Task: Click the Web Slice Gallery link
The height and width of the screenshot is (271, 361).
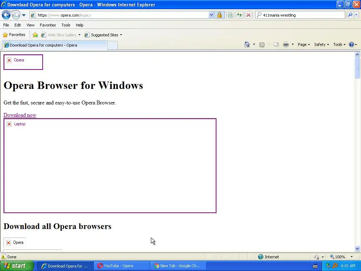Action: click(x=59, y=35)
